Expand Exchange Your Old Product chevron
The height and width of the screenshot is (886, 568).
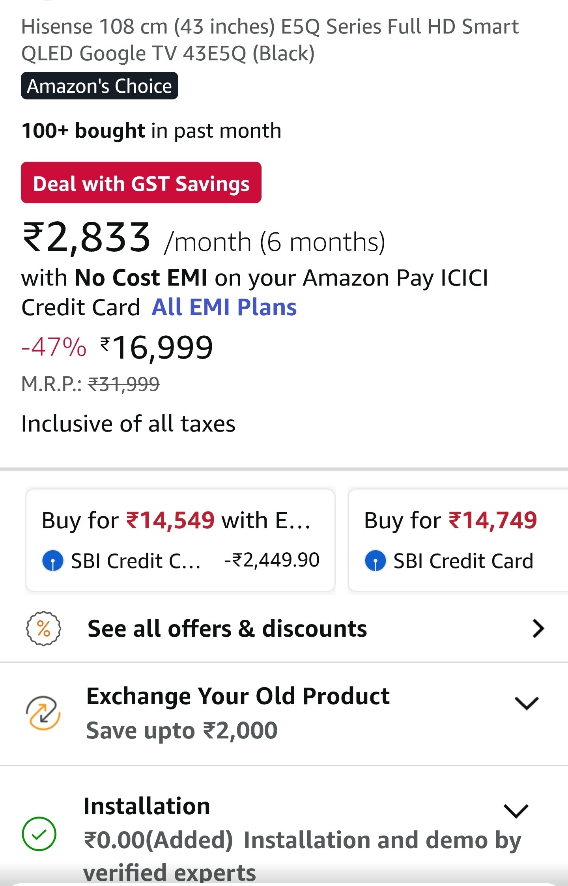click(x=527, y=703)
